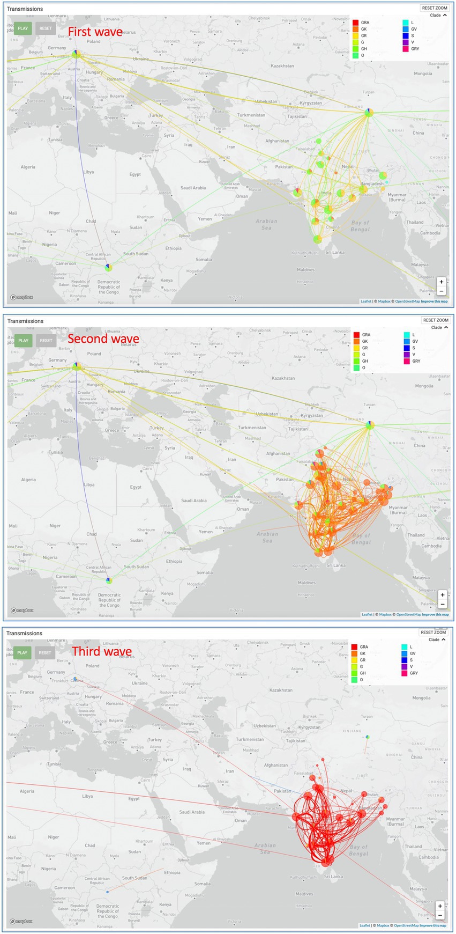Select the Central African pie node, Second wave map

pyautogui.click(x=109, y=580)
